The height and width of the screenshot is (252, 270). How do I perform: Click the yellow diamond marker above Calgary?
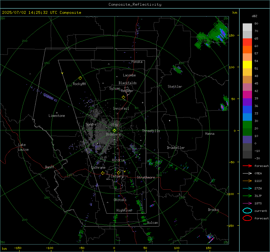click(x=118, y=173)
